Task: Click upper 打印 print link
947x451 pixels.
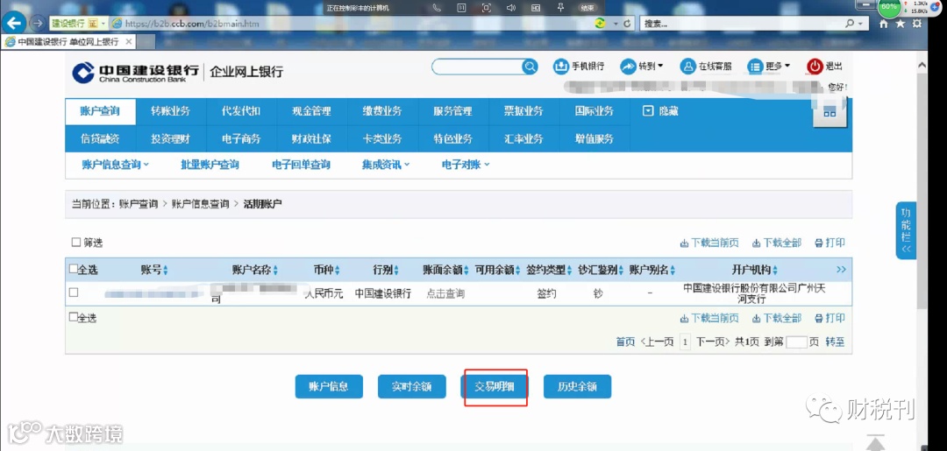Action: (830, 243)
